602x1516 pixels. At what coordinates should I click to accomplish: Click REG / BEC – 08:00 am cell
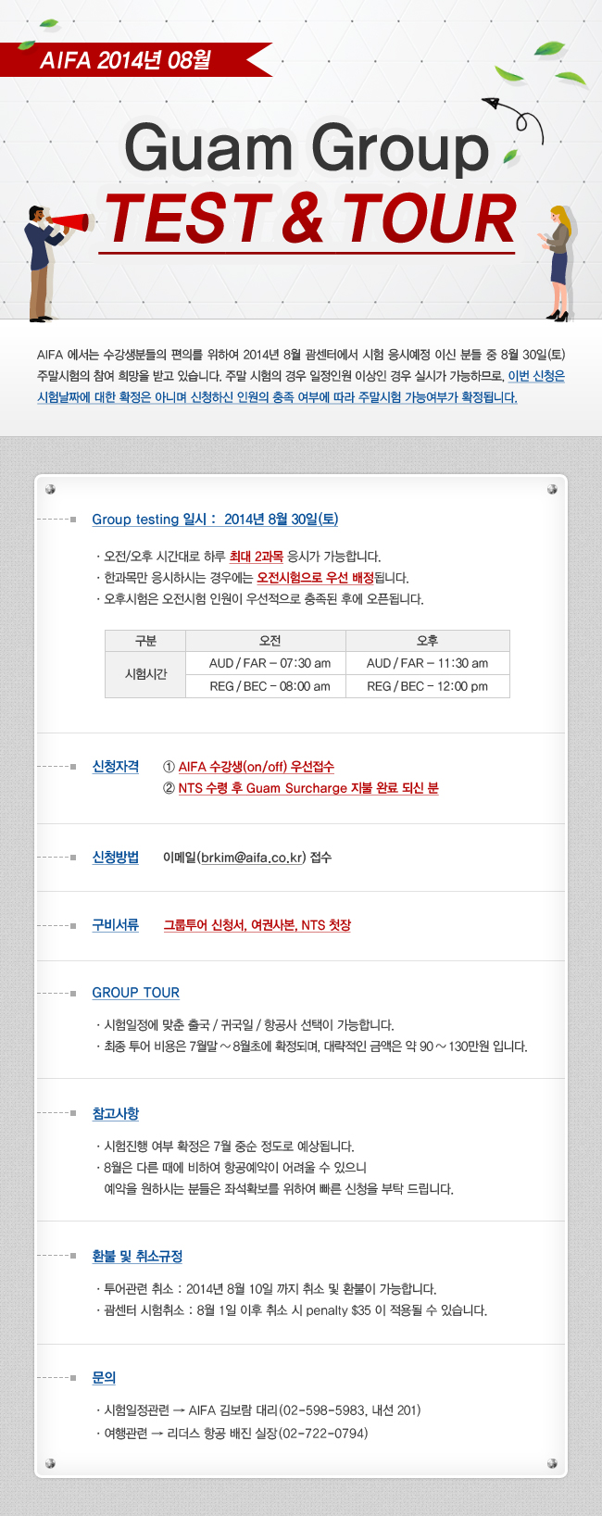click(x=266, y=686)
